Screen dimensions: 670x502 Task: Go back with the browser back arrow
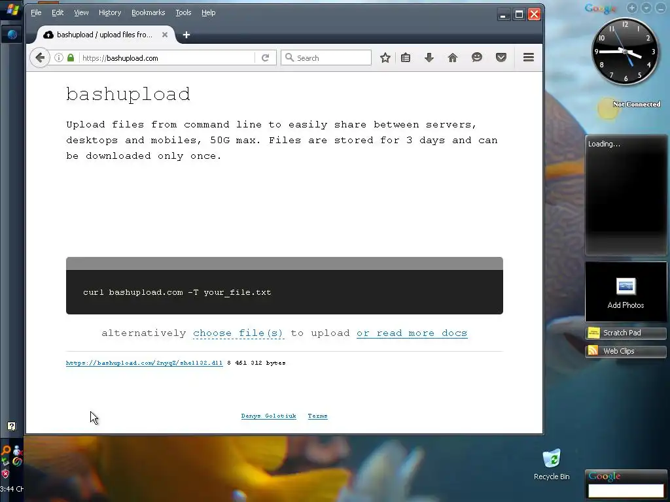tap(40, 58)
